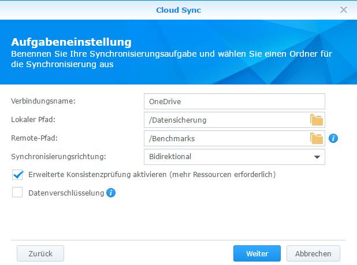Focus the /Benchmarks remote path field

click(226, 138)
